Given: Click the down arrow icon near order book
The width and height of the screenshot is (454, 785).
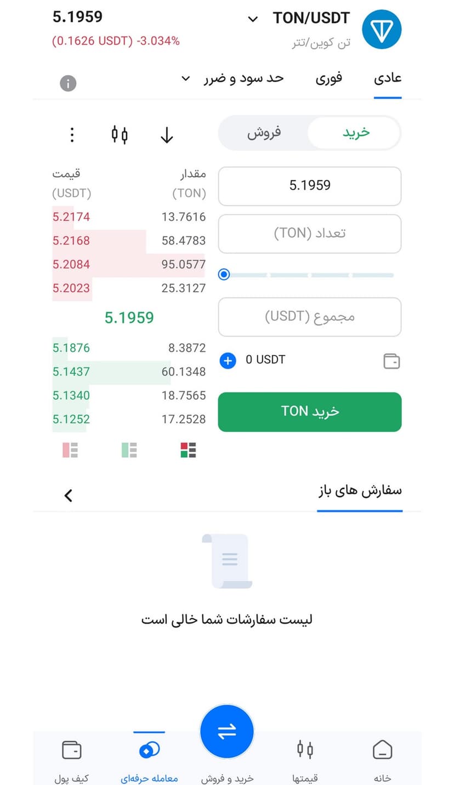Looking at the screenshot, I should pos(167,135).
